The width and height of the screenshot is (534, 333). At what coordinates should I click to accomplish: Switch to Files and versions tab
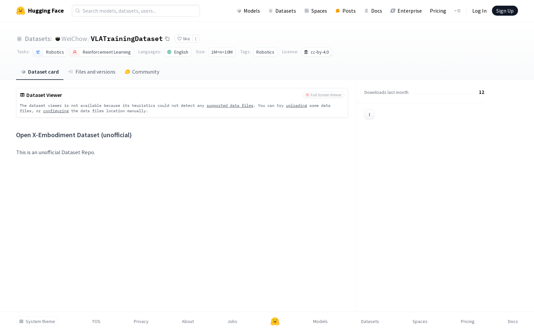point(92,72)
